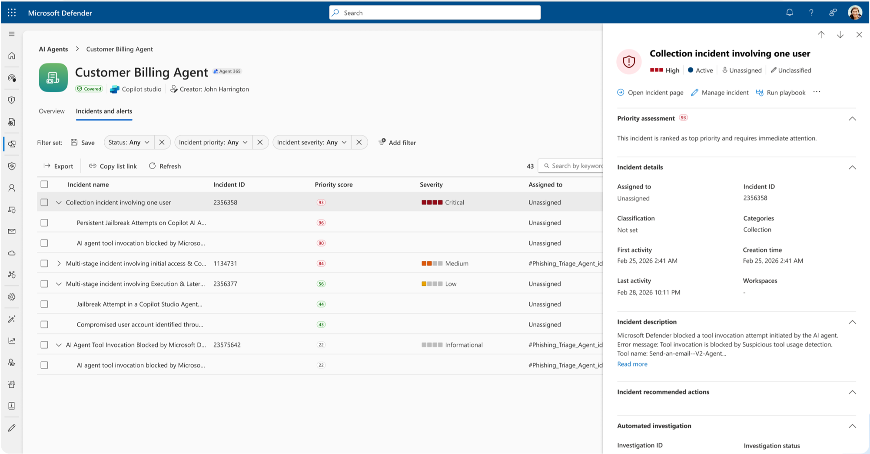The image size is (870, 454).
Task: Collapse the Collection incident involving one user row
Action: click(59, 202)
